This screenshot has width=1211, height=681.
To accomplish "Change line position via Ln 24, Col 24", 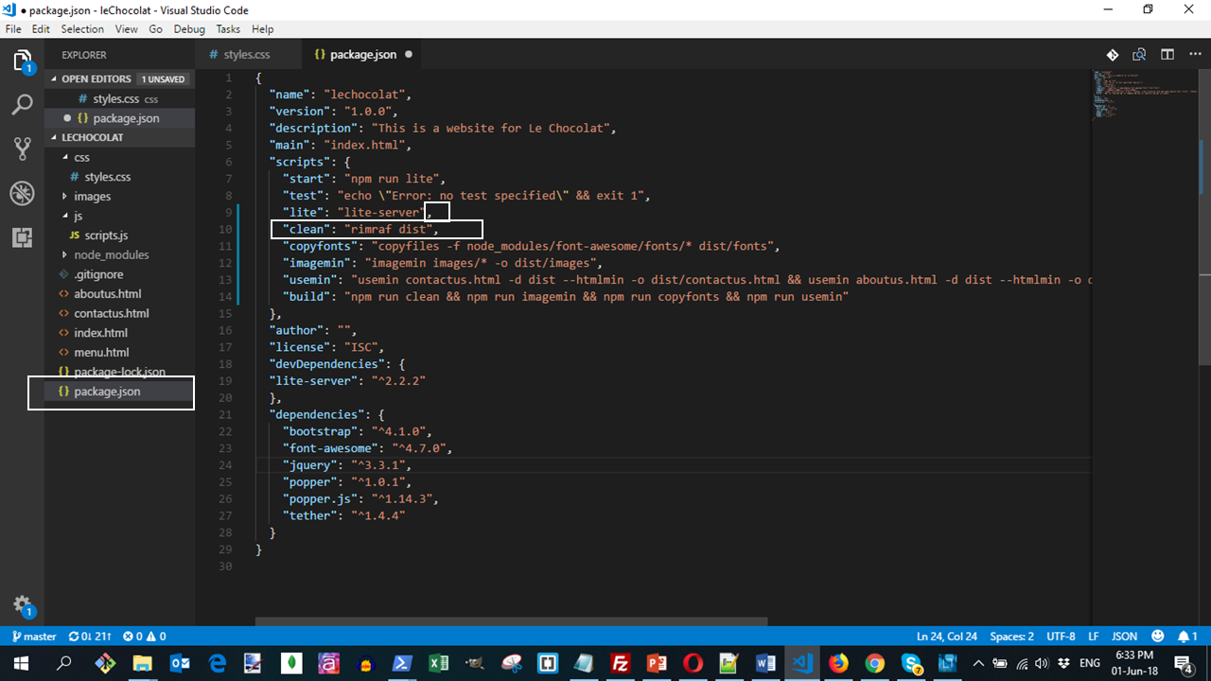I will coord(947,637).
